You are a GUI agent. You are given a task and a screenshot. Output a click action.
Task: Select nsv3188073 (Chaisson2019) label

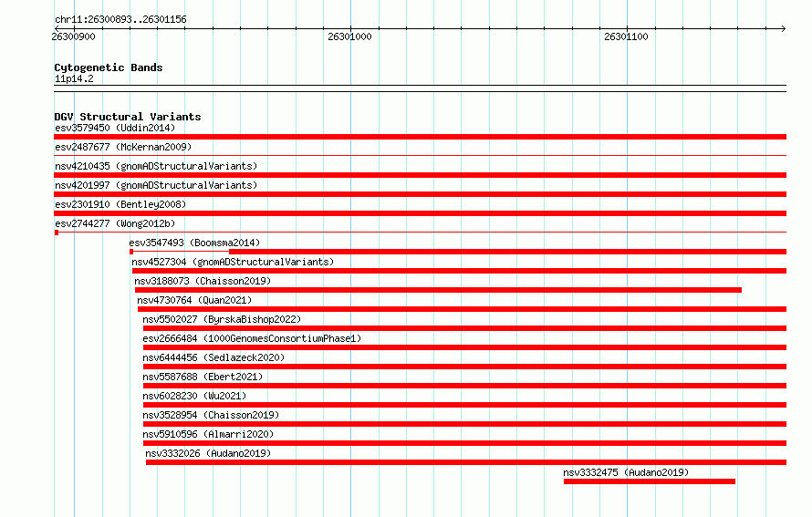click(203, 281)
